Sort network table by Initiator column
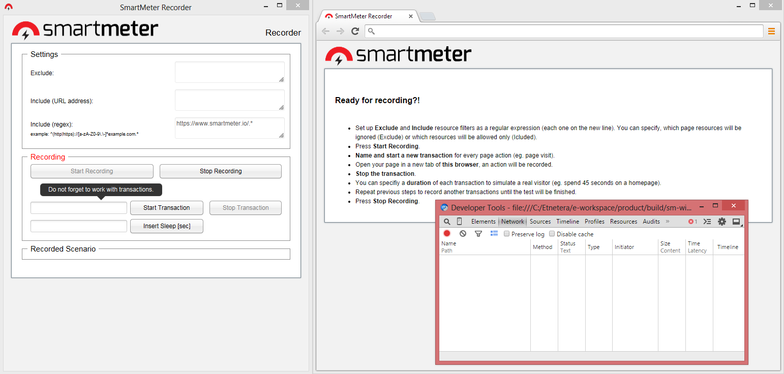This screenshot has height=374, width=784. pyautogui.click(x=635, y=247)
